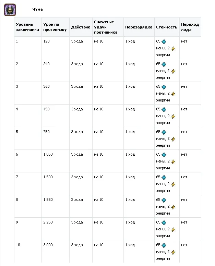Click the 3 000 damage cell

pos(48,245)
